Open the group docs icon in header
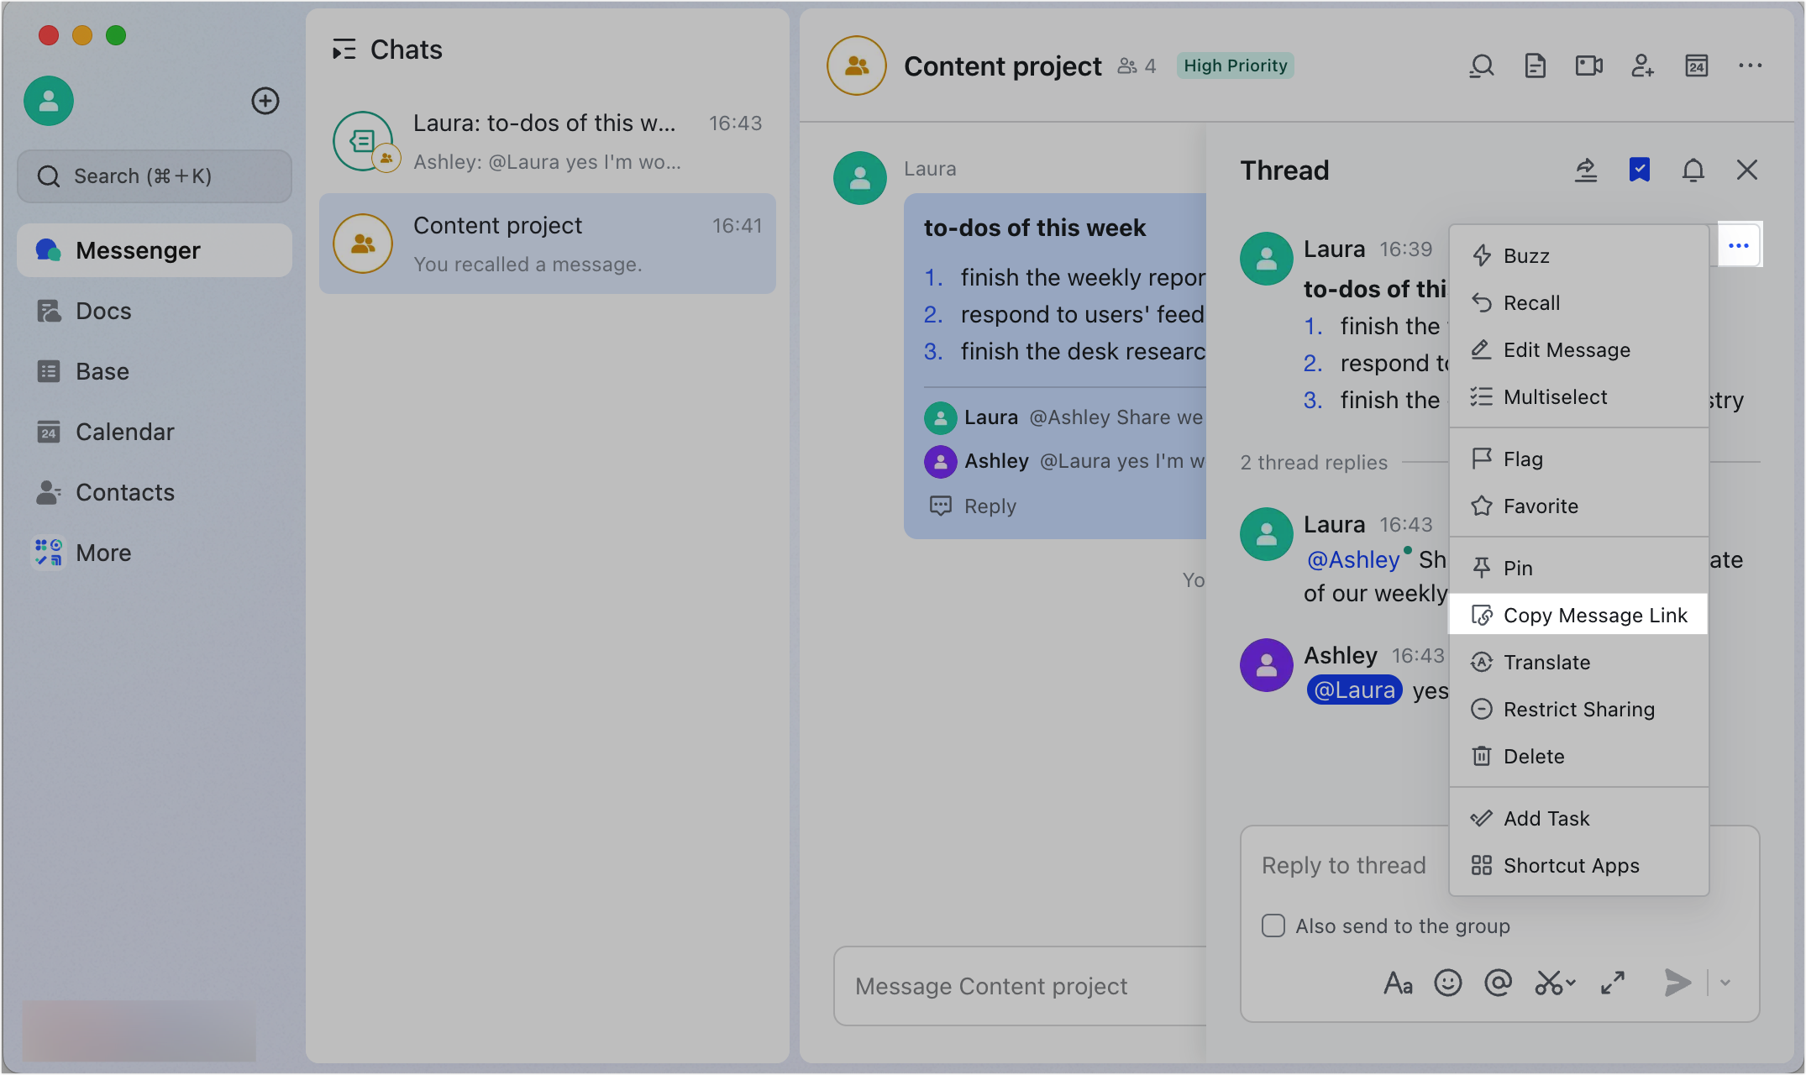Image resolution: width=1806 pixels, height=1075 pixels. pyautogui.click(x=1535, y=66)
